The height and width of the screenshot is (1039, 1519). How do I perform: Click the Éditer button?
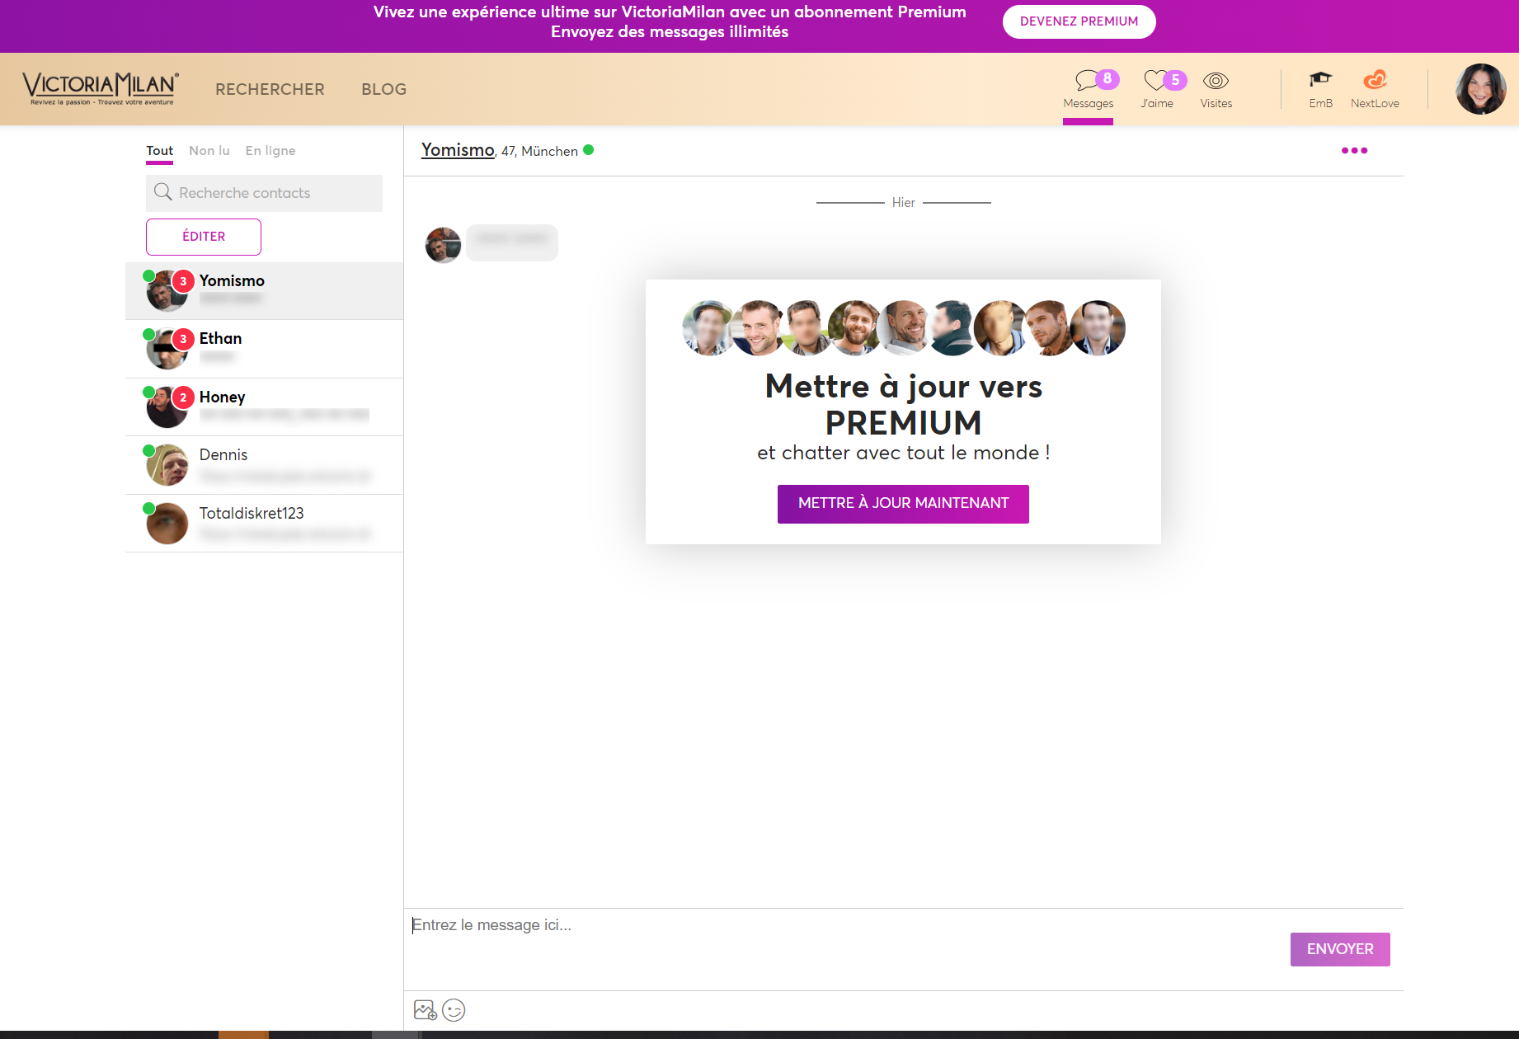point(204,237)
